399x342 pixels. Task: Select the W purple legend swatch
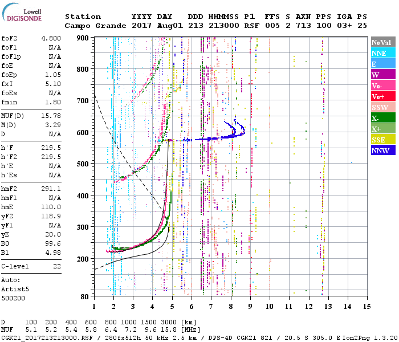[x=383, y=75]
